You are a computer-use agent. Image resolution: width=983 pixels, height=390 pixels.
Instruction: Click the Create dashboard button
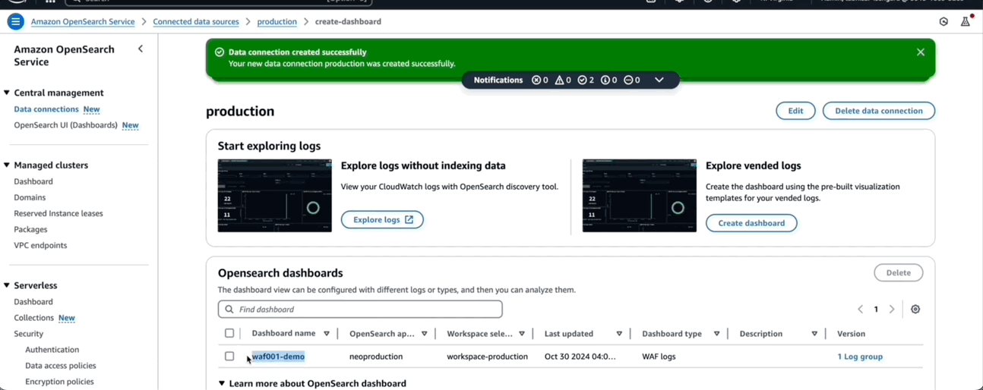(x=751, y=223)
